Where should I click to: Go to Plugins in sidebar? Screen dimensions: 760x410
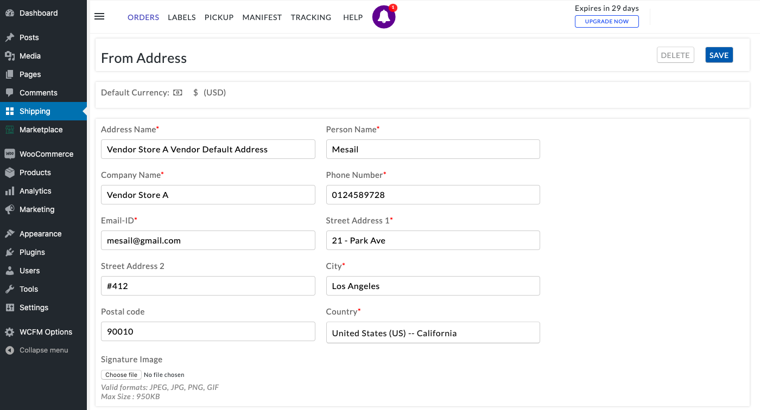point(43,252)
